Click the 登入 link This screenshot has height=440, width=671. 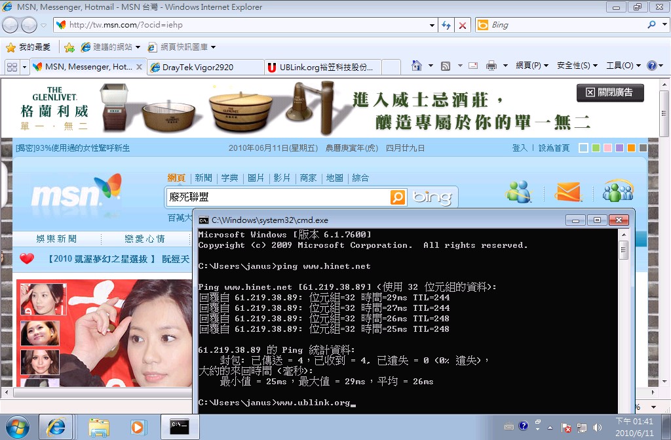coord(520,148)
